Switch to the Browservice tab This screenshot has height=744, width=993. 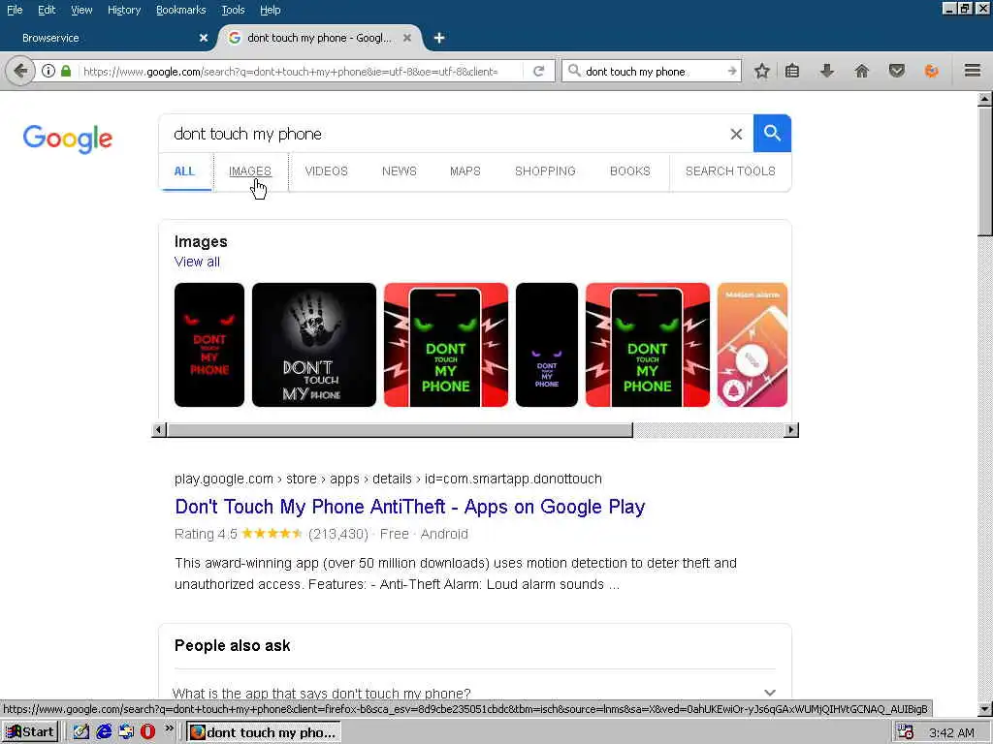108,38
